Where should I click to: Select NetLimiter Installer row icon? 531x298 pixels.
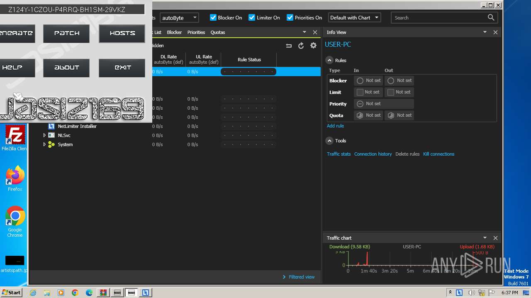51,126
